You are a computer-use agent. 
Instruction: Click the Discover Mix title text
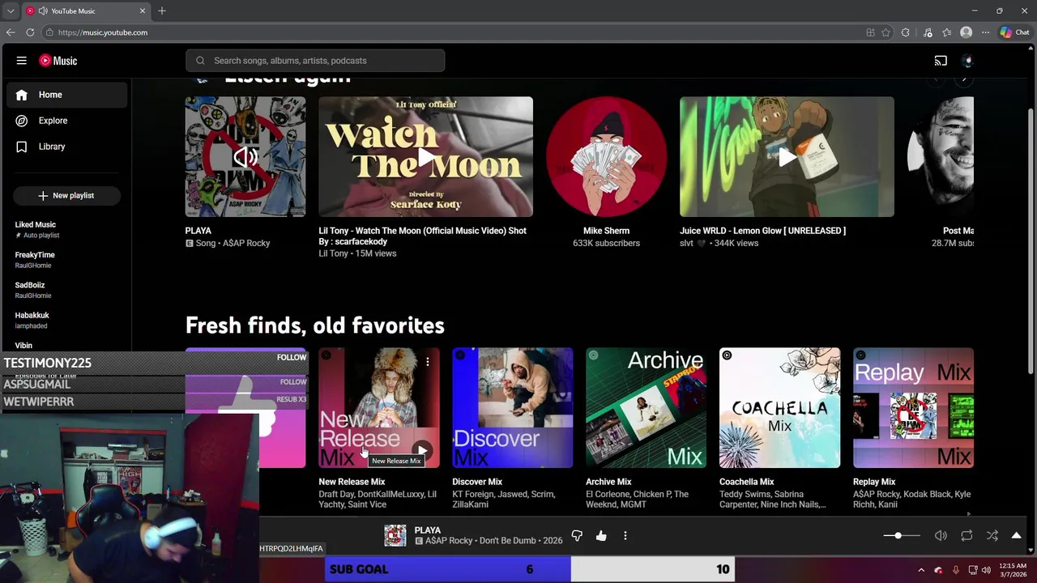point(477,482)
